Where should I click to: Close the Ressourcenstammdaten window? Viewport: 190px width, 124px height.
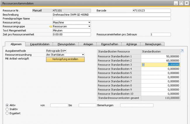186,3
